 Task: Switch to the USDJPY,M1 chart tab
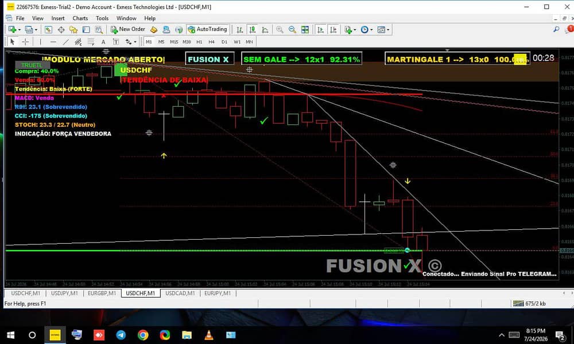coord(64,293)
